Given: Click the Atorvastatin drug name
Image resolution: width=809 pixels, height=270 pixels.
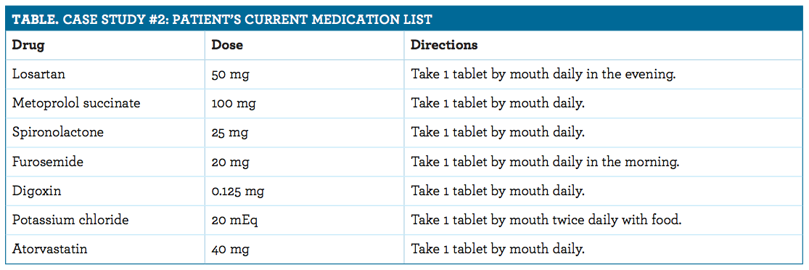Looking at the screenshot, I should click(49, 250).
